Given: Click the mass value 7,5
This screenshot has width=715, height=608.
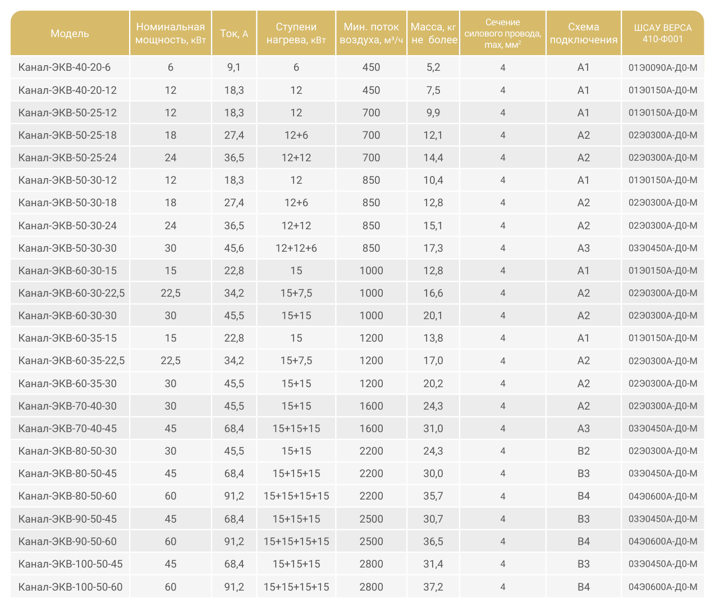Looking at the screenshot, I should pos(433,90).
